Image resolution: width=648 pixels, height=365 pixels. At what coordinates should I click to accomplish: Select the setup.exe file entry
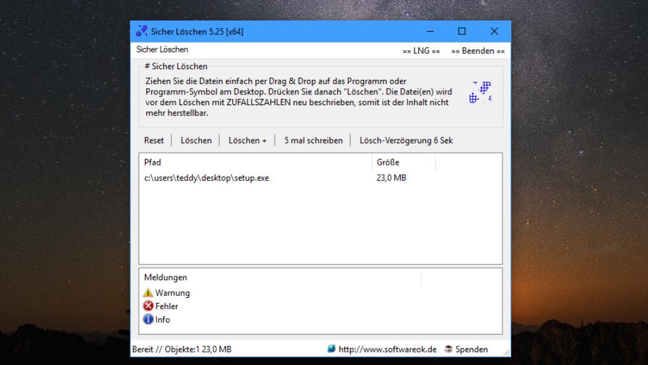[207, 178]
